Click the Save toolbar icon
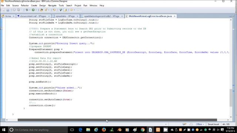The width and height of the screenshot is (237, 133). coord(4,10)
